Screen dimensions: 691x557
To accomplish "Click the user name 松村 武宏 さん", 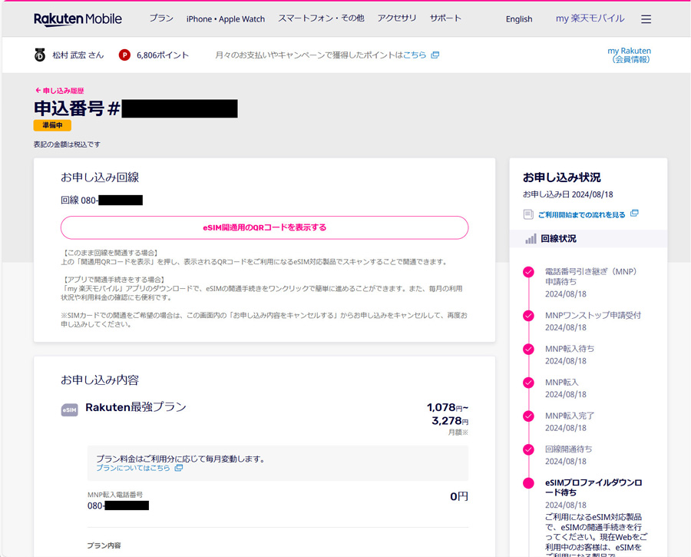I will pos(78,55).
